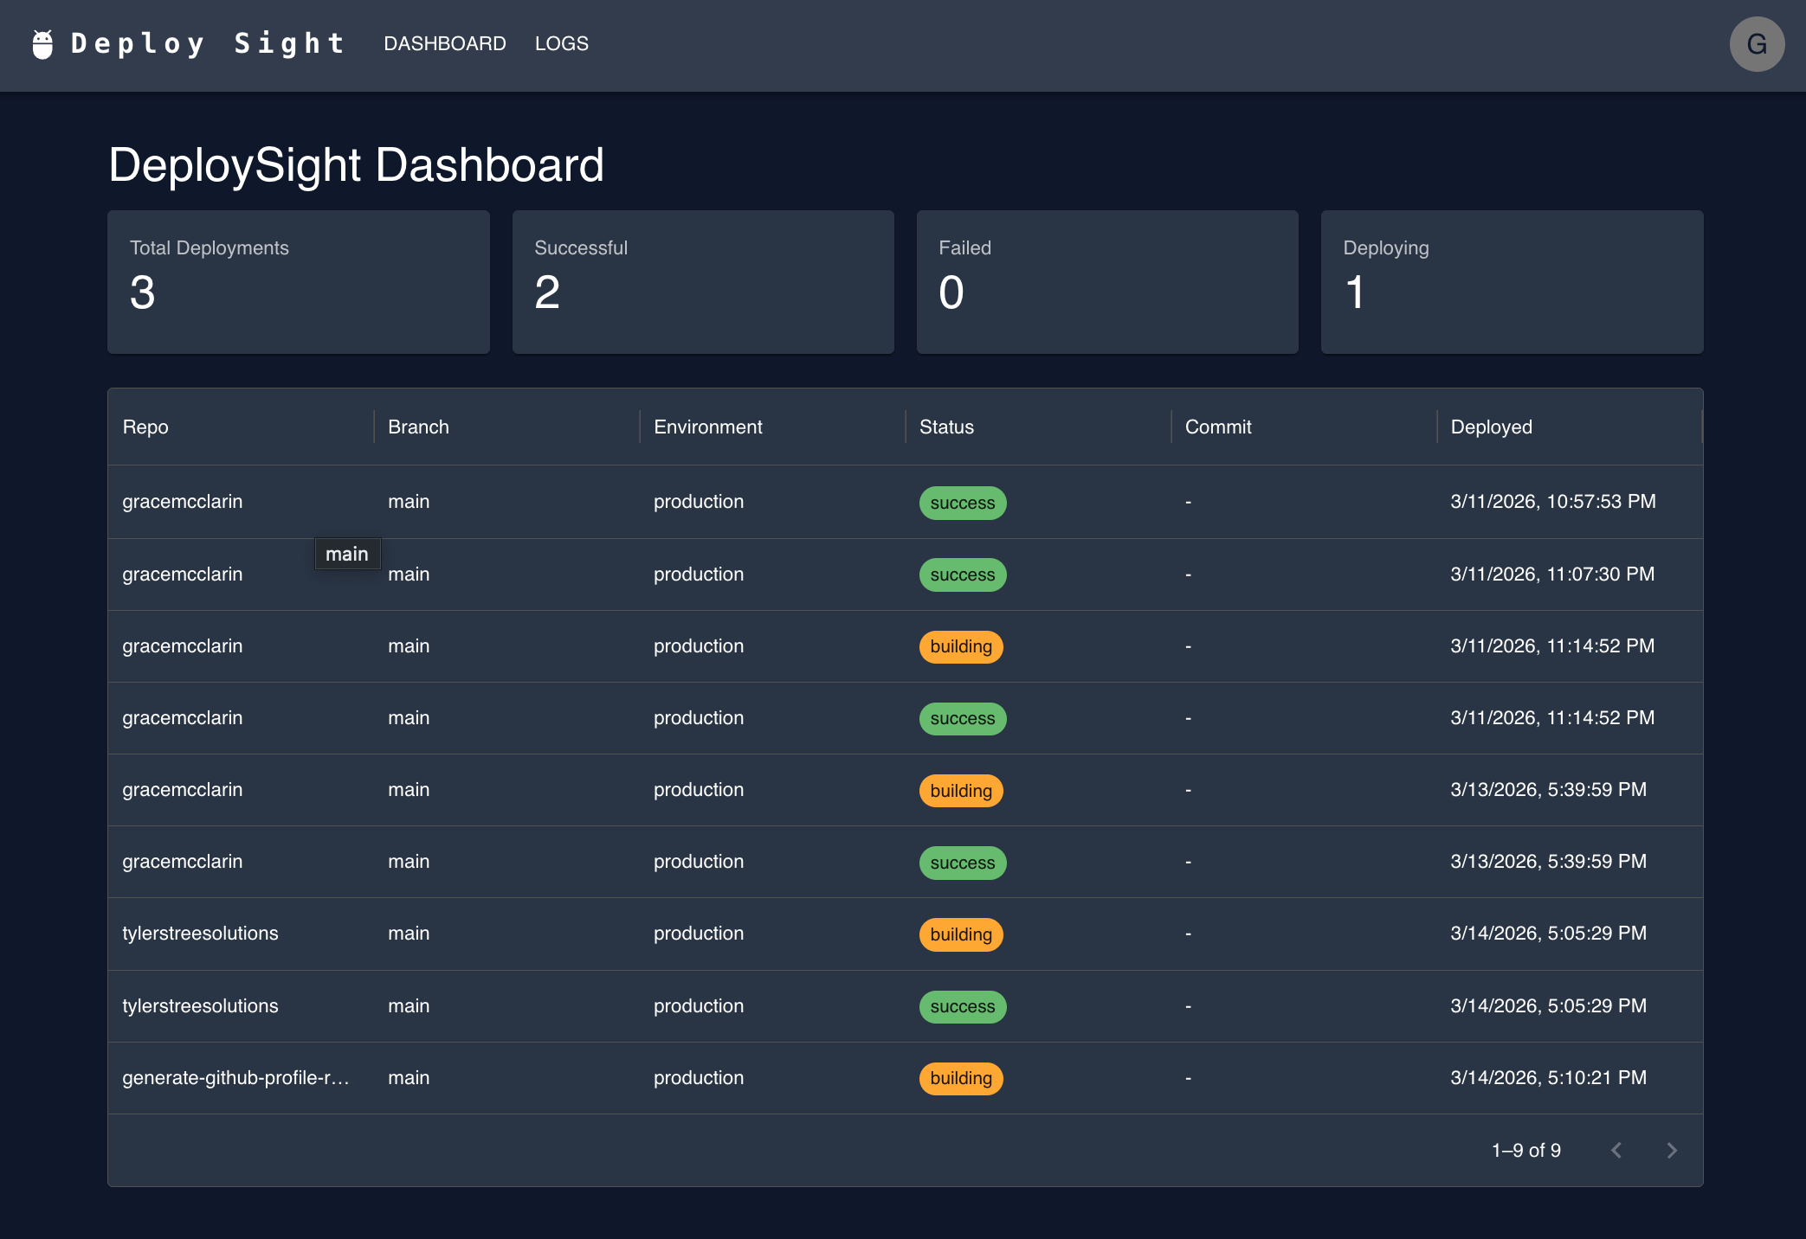The height and width of the screenshot is (1239, 1806).
Task: Click the DeploySight bug logo icon
Action: click(42, 44)
